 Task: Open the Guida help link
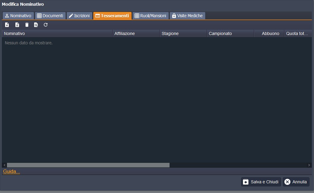(11, 172)
